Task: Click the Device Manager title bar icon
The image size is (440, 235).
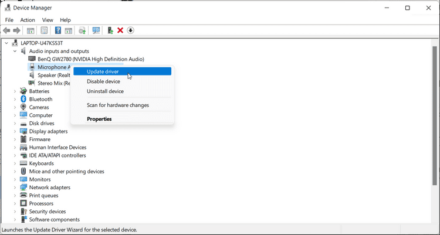Action: coord(8,8)
